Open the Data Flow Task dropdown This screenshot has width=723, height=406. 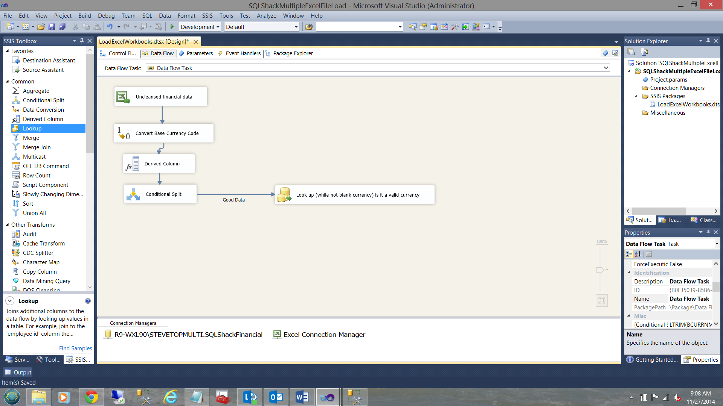coord(606,68)
